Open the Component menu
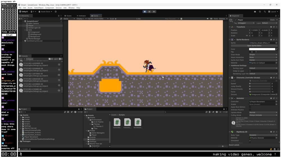281x158 pixels. 49,8
